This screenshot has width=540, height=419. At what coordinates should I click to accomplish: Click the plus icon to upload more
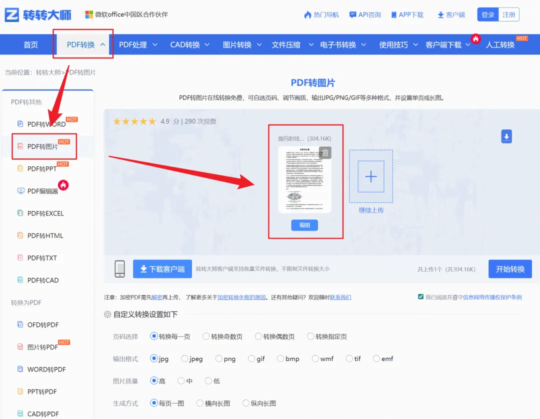click(371, 176)
